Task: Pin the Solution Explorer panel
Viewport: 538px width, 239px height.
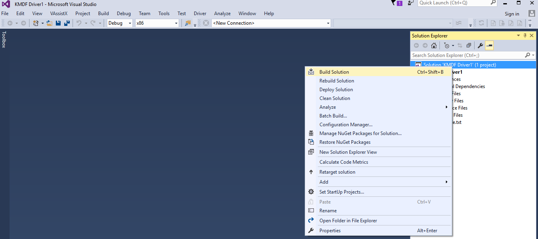Action: tap(525, 35)
